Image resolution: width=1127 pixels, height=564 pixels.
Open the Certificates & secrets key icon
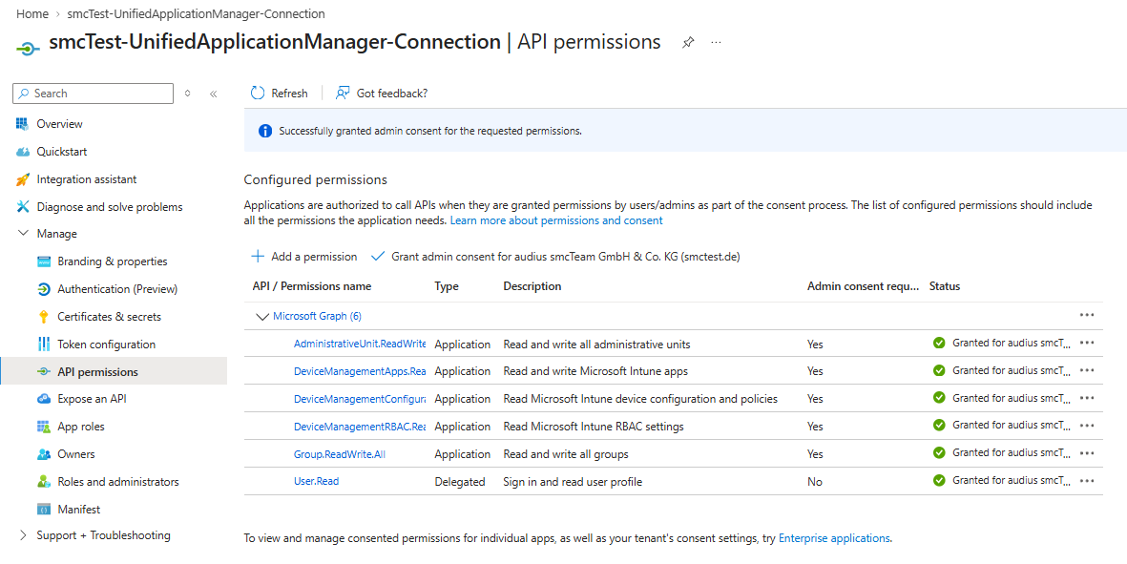(x=43, y=317)
